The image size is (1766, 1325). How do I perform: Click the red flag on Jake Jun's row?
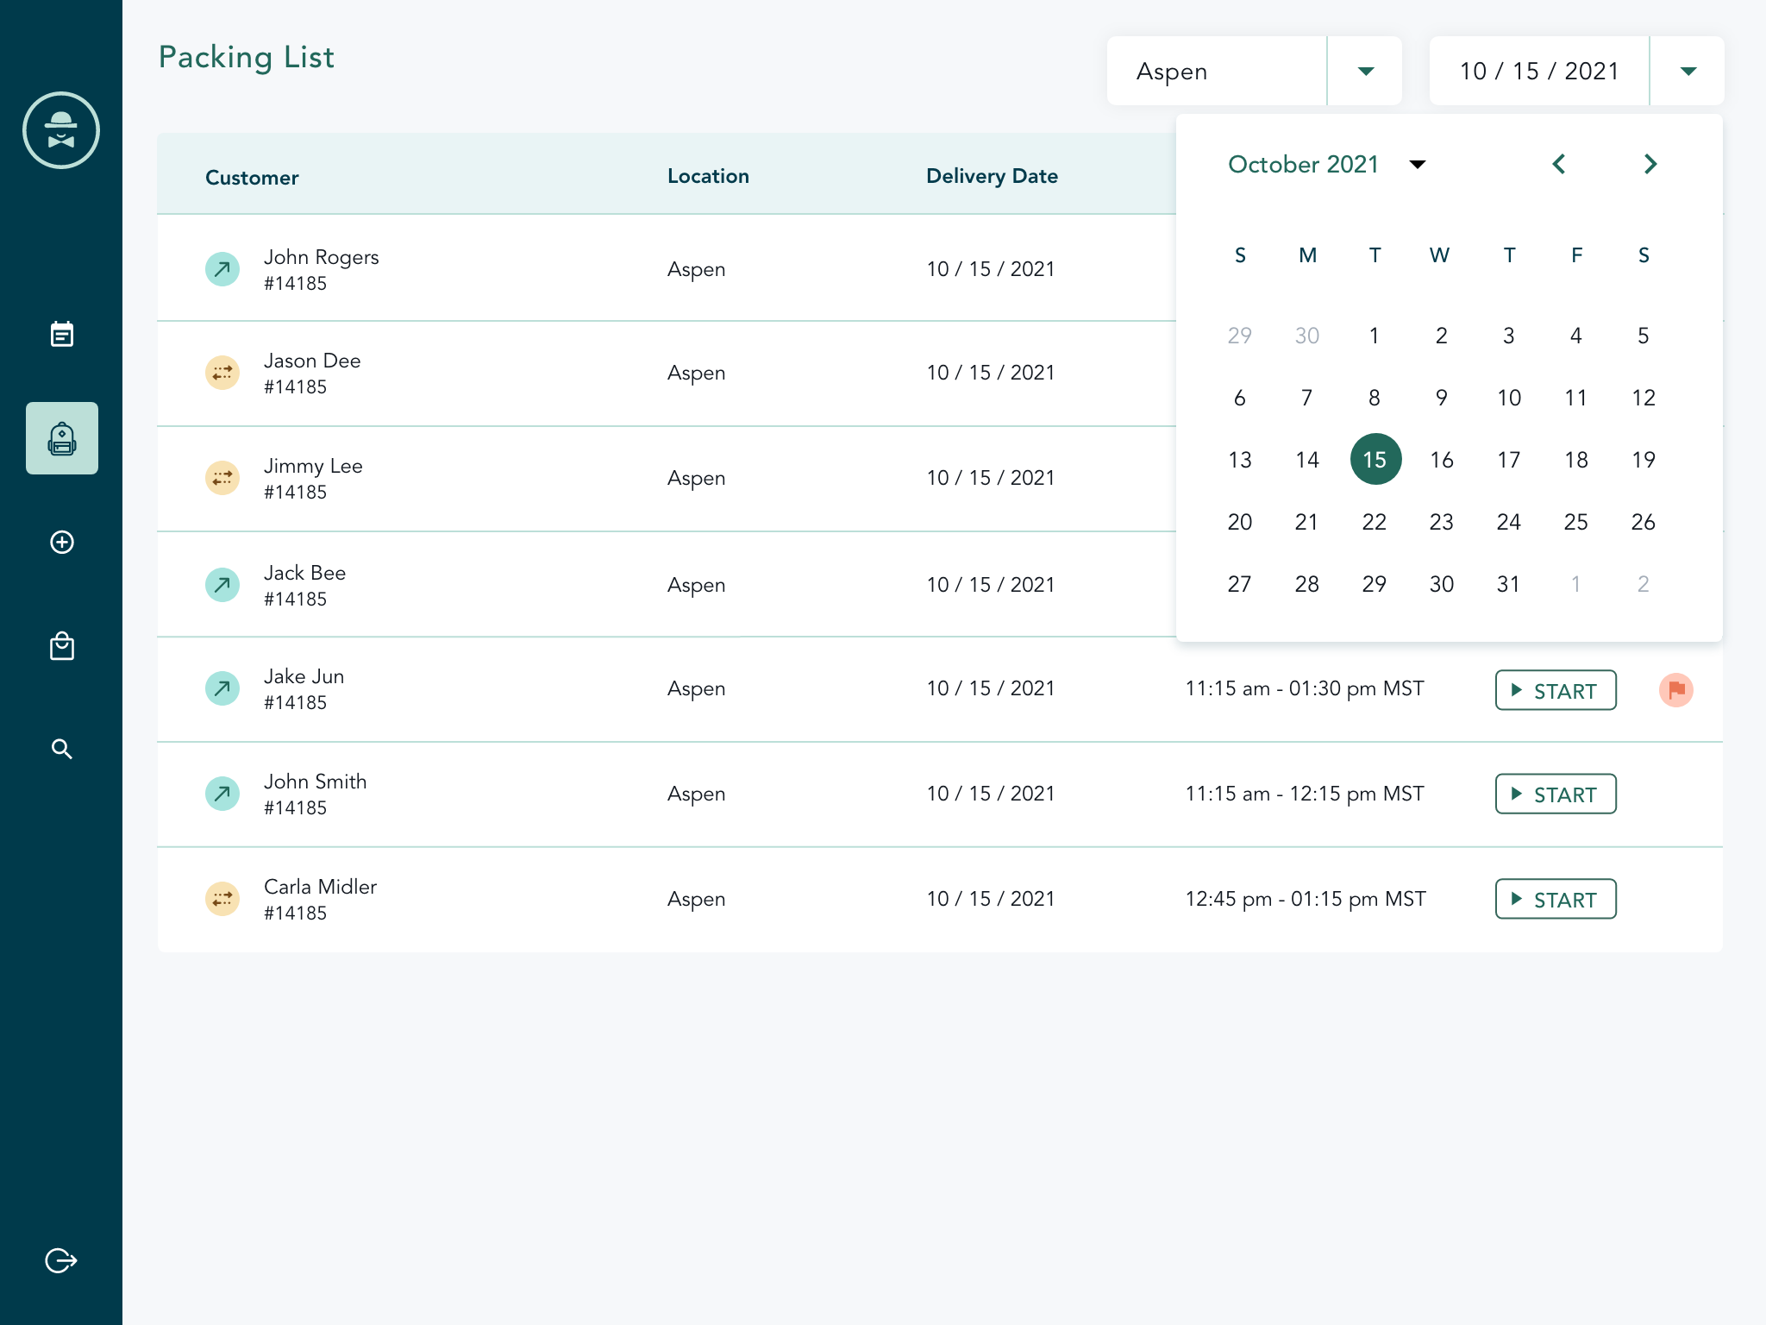click(x=1675, y=690)
